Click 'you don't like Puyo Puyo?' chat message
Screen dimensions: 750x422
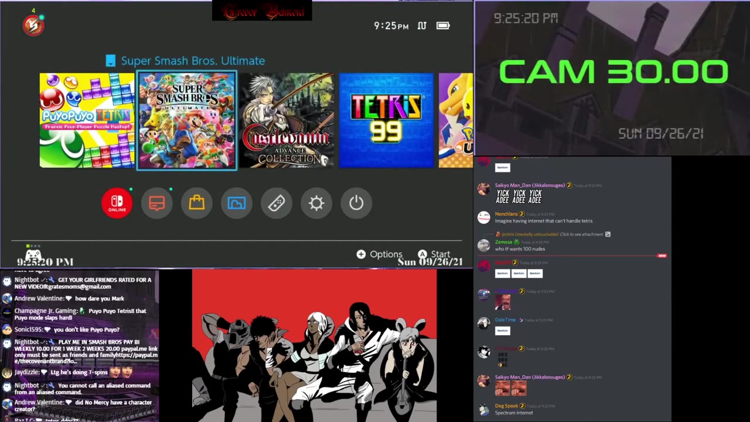86,329
